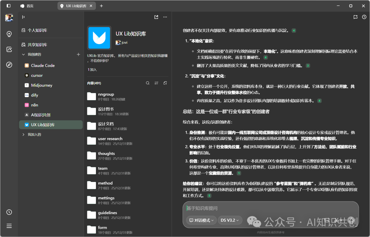The image size is (370, 237).
Task: Select UX Lib知识库 in the sidebar list
Action: (51, 125)
